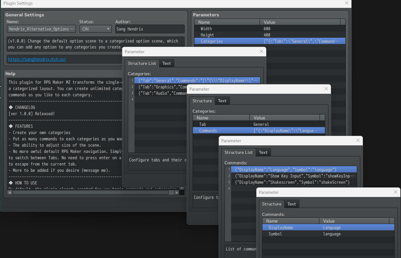
Task: Open Structure tab in Tab/Commands Parameter dialog
Action: (202, 101)
